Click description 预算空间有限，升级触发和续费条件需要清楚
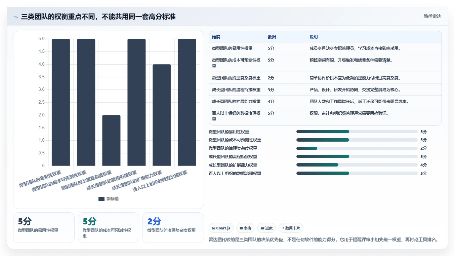455x256 pixels. [x=351, y=60]
